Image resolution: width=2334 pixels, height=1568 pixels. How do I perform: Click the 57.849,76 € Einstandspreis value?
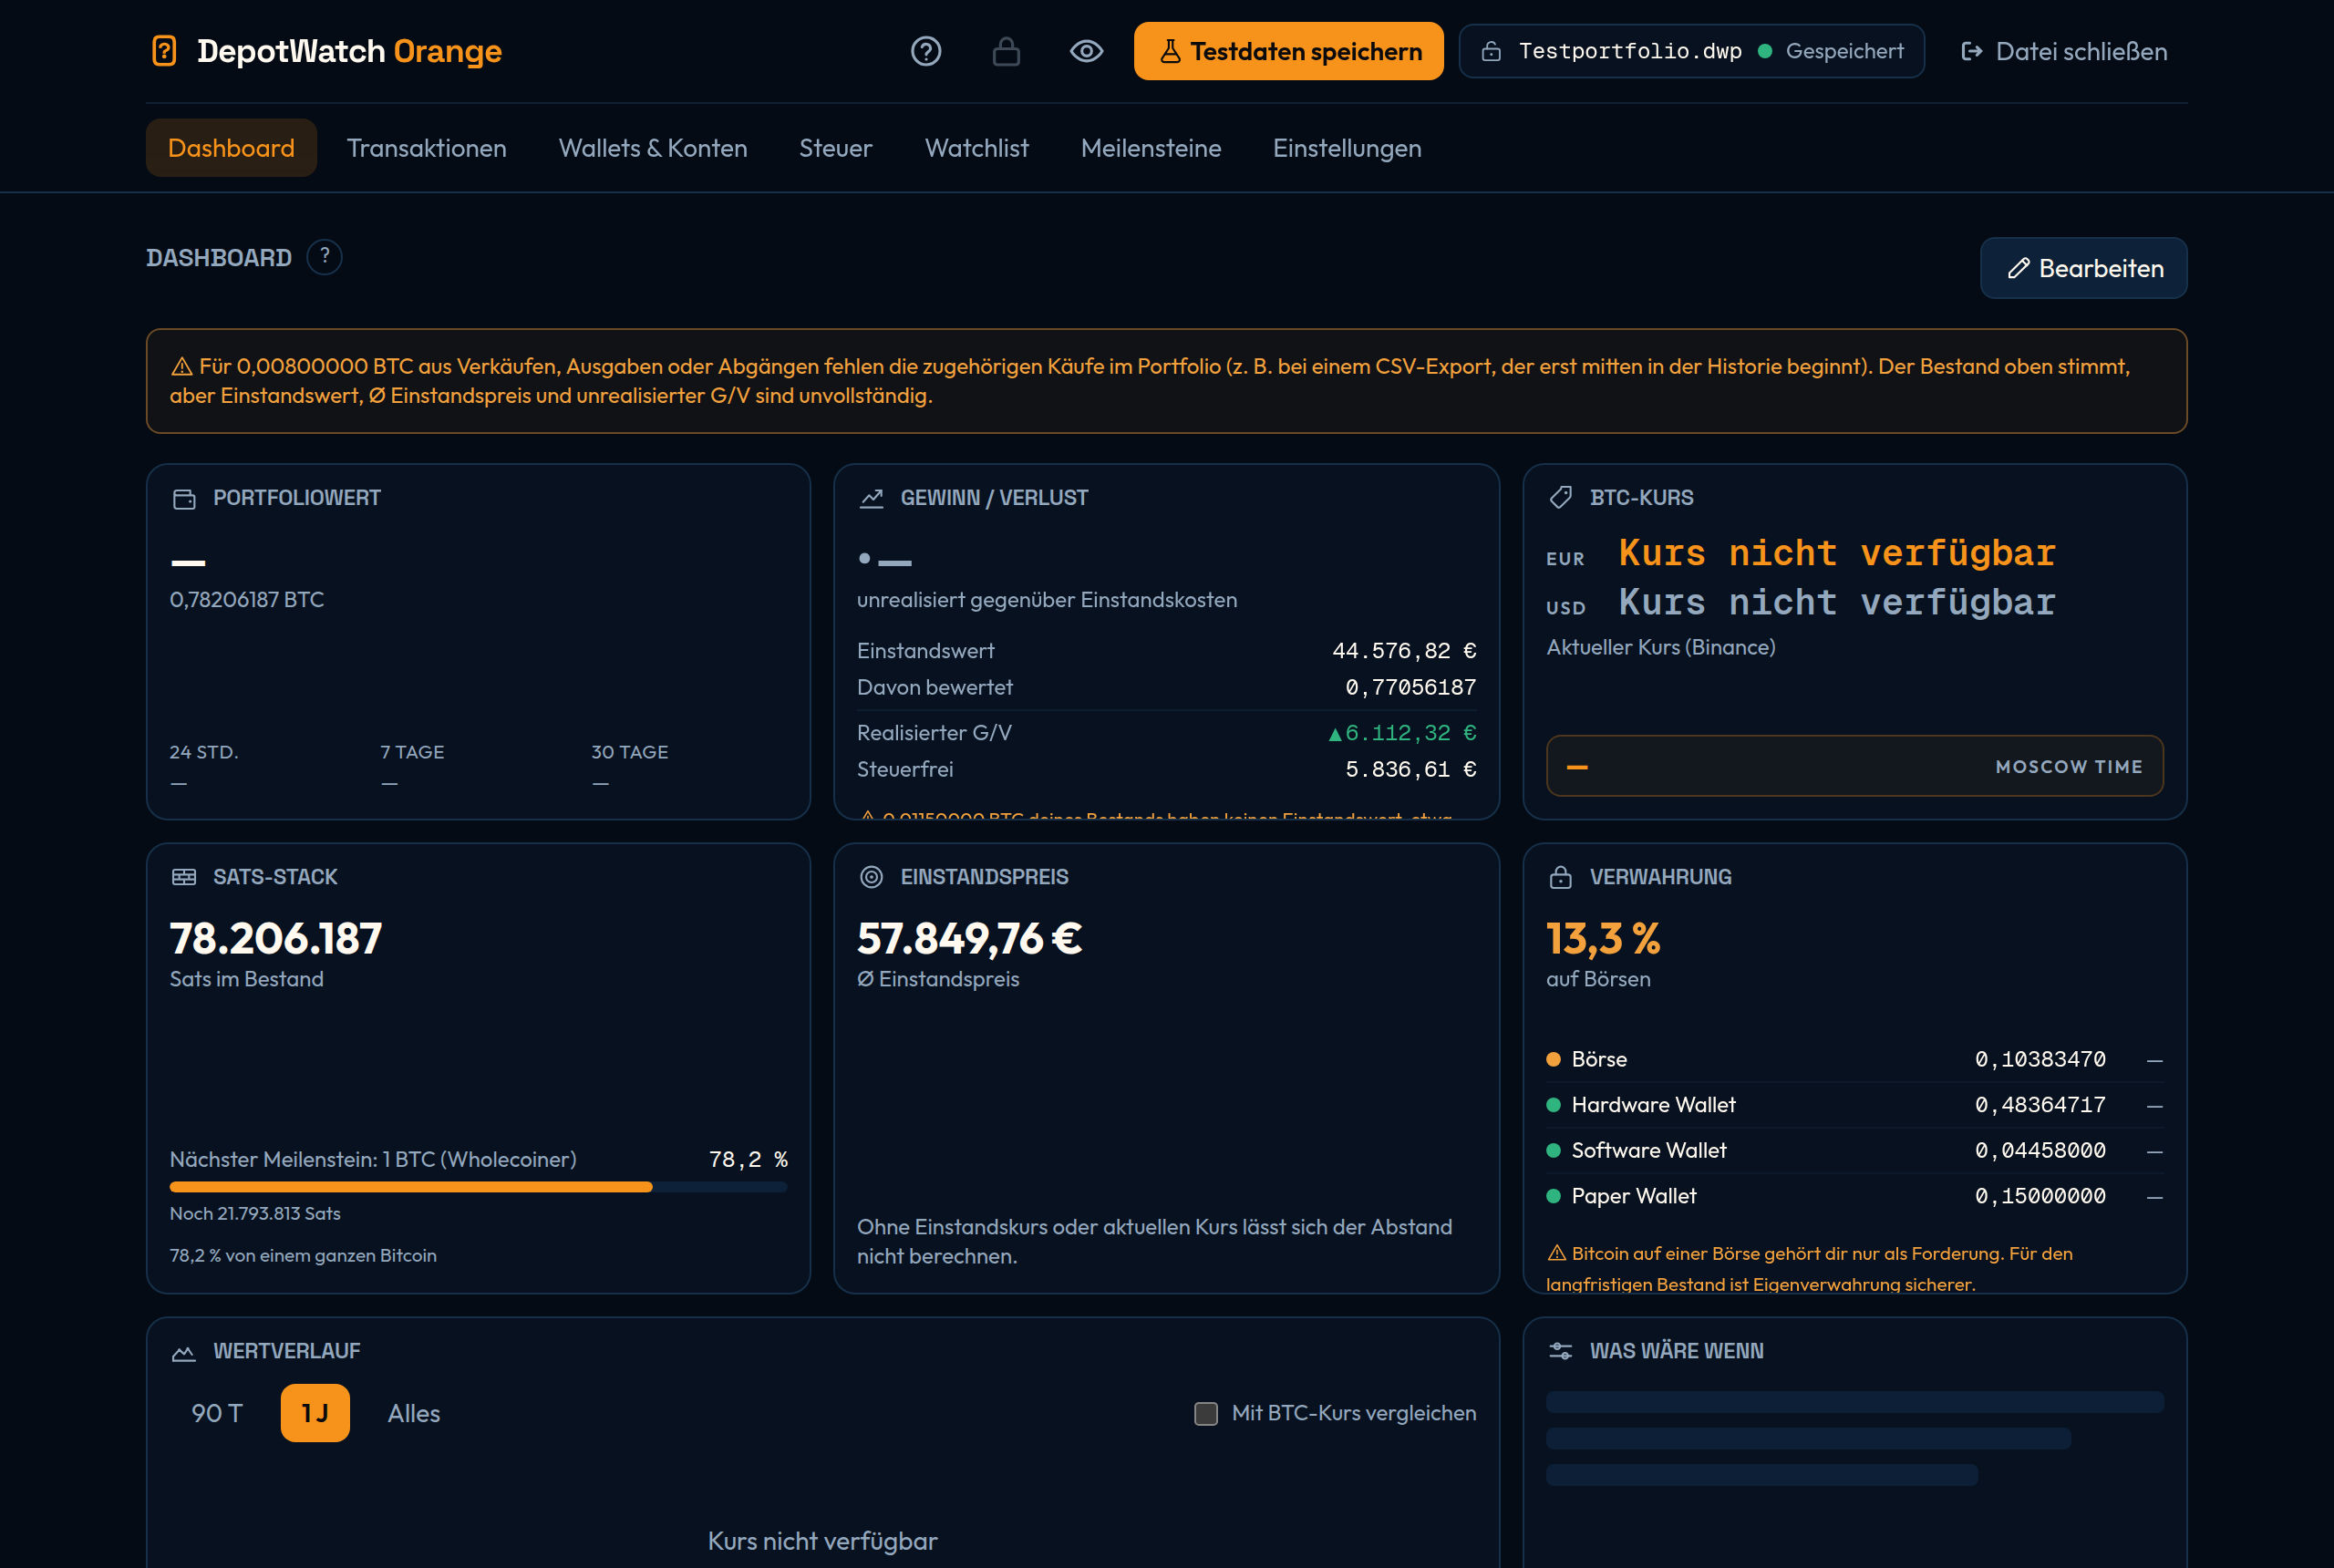pos(969,938)
